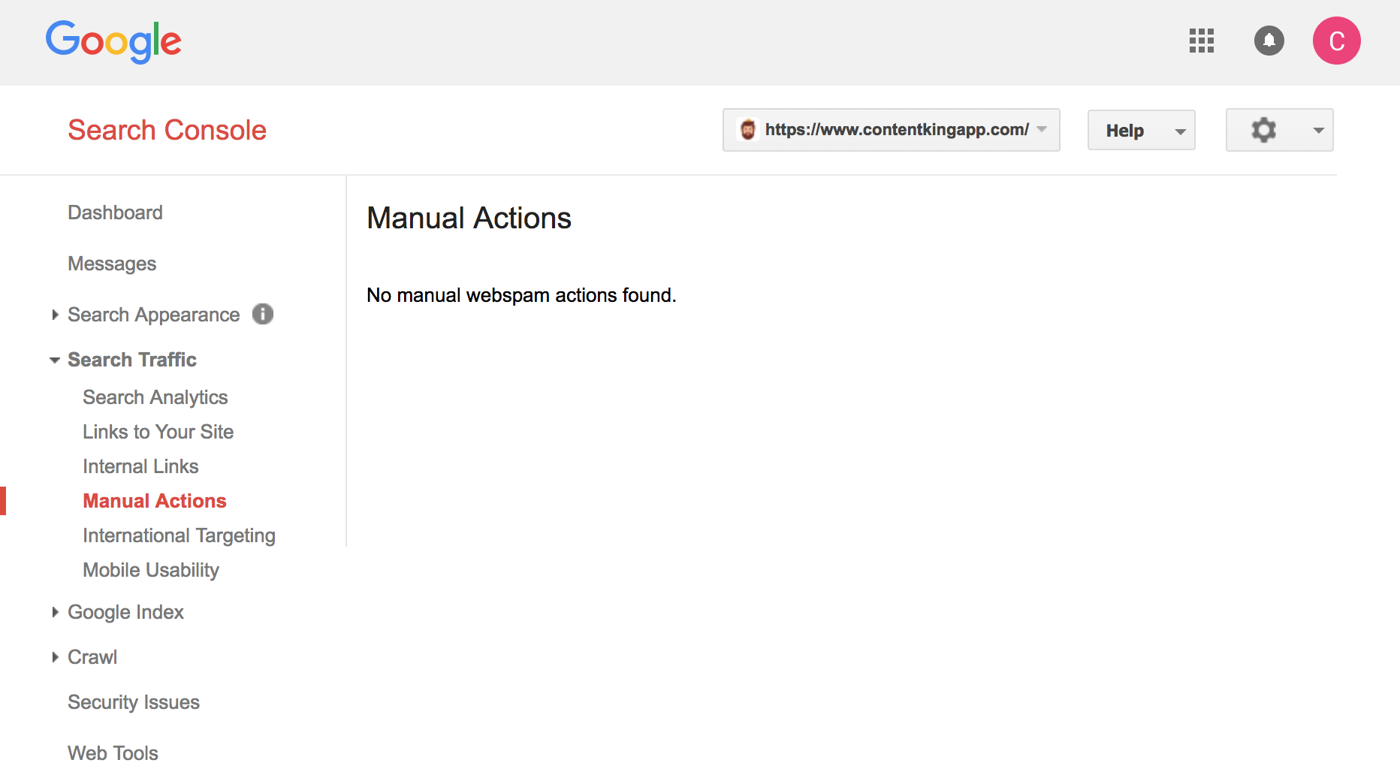Open International Targeting page
This screenshot has width=1400, height=778.
179,535
